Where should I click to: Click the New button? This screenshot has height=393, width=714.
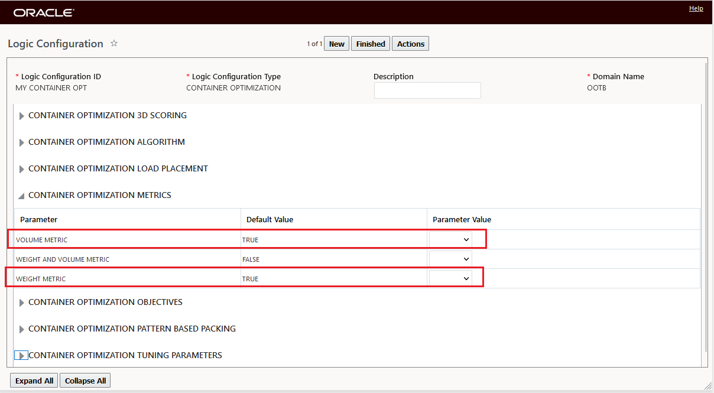pyautogui.click(x=337, y=44)
